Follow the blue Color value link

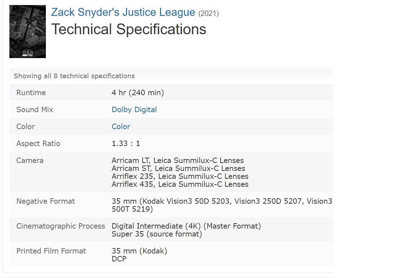[121, 127]
